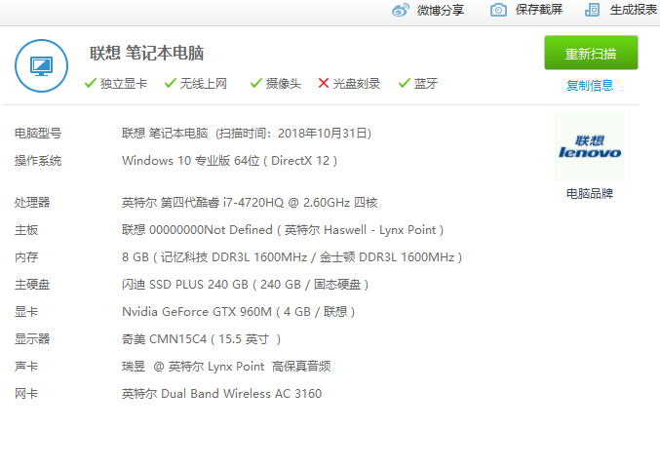Click the camera save-screenshot icon
Viewport: 660px width, 469px height.
click(x=498, y=10)
